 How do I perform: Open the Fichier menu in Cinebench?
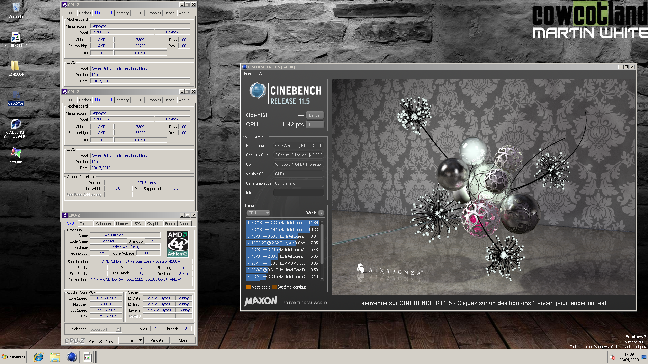click(x=249, y=74)
